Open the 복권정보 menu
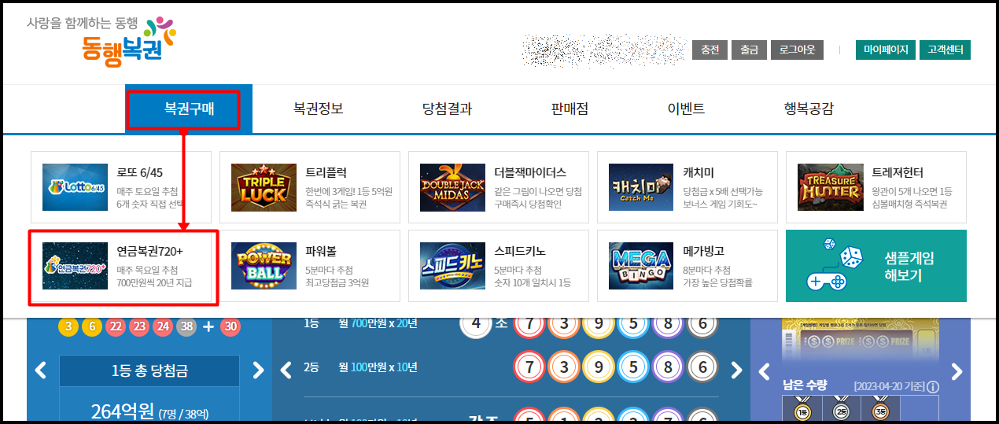 (x=318, y=109)
